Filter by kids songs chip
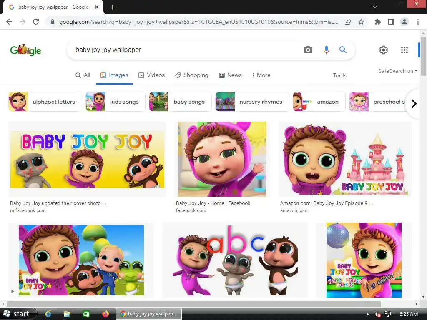The width and height of the screenshot is (427, 320). click(115, 102)
